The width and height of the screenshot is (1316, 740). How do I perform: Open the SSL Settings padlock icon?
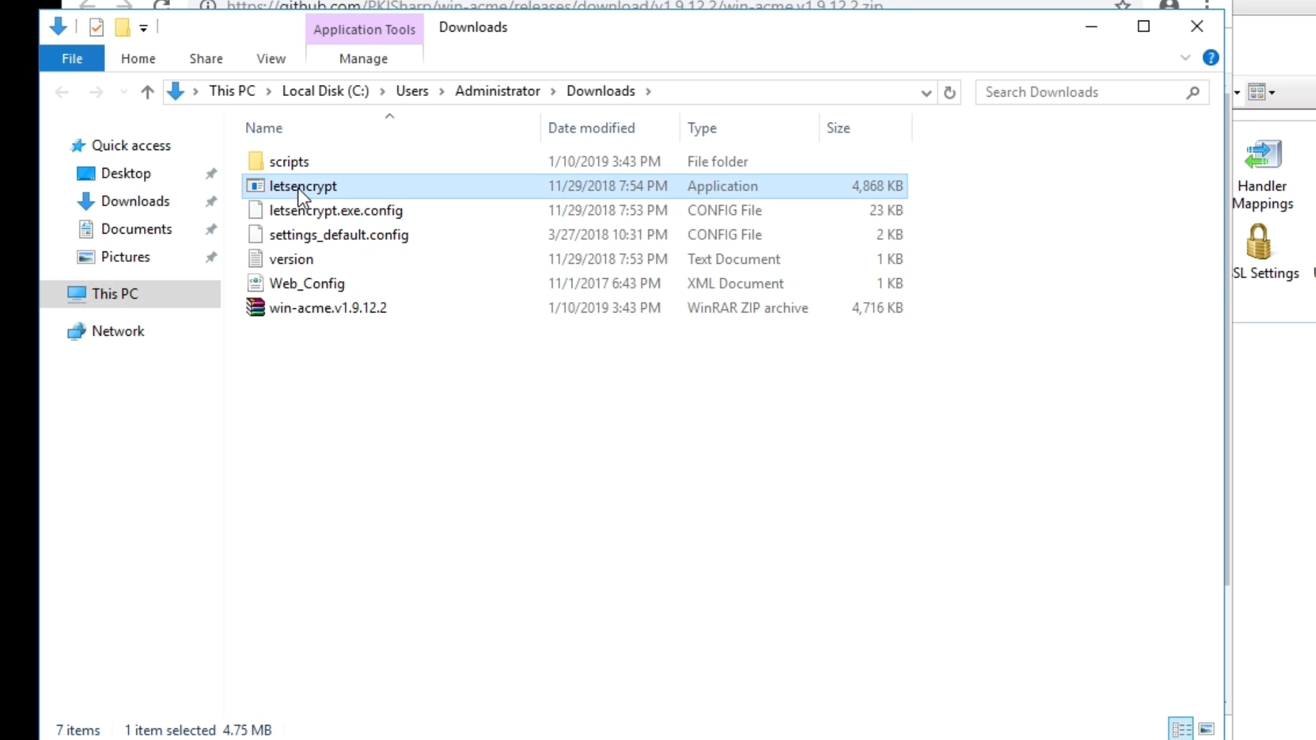pyautogui.click(x=1259, y=243)
